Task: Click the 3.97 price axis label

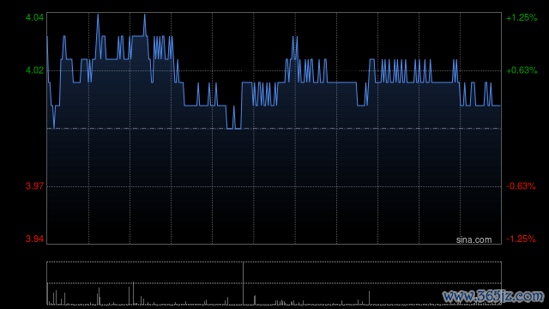Action: (34, 186)
